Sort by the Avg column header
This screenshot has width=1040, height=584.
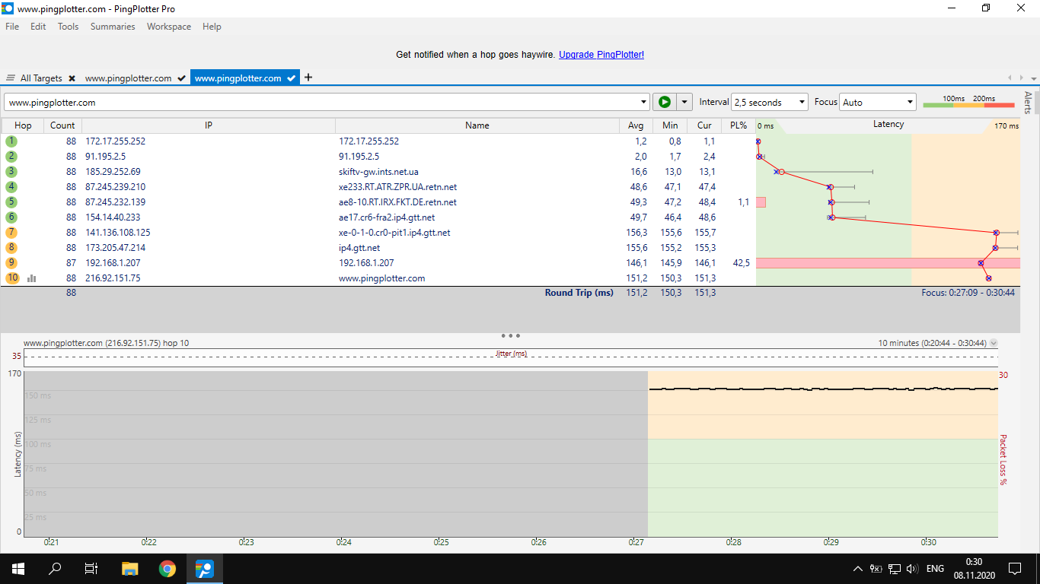click(x=636, y=125)
